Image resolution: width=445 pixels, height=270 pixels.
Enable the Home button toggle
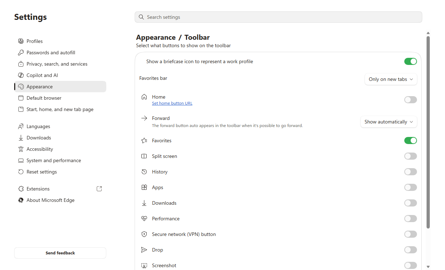(x=411, y=100)
